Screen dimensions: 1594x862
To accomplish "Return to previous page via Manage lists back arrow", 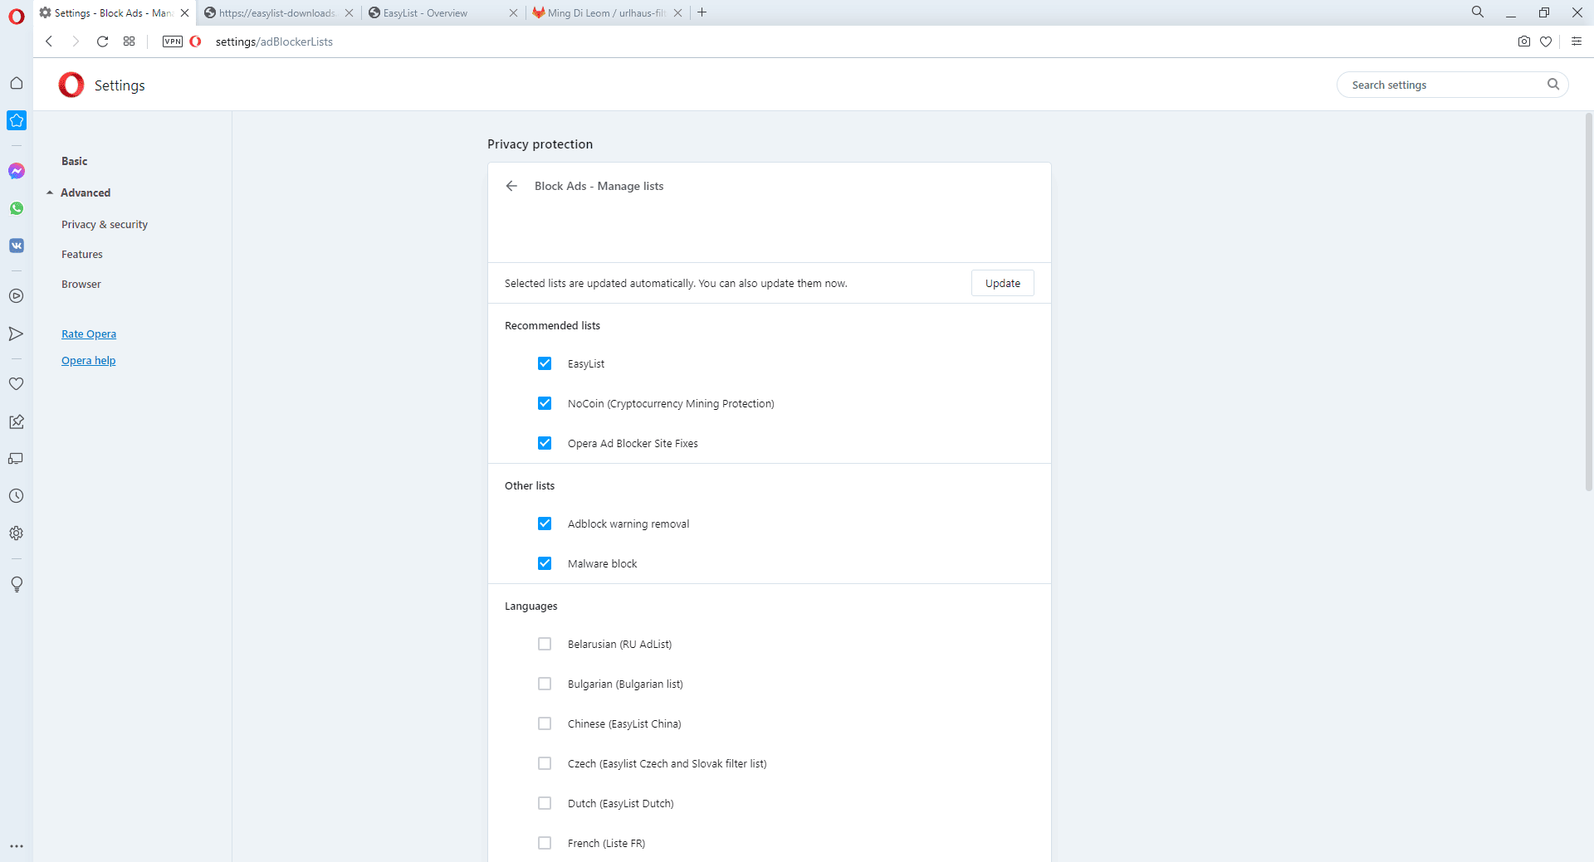I will (511, 186).
